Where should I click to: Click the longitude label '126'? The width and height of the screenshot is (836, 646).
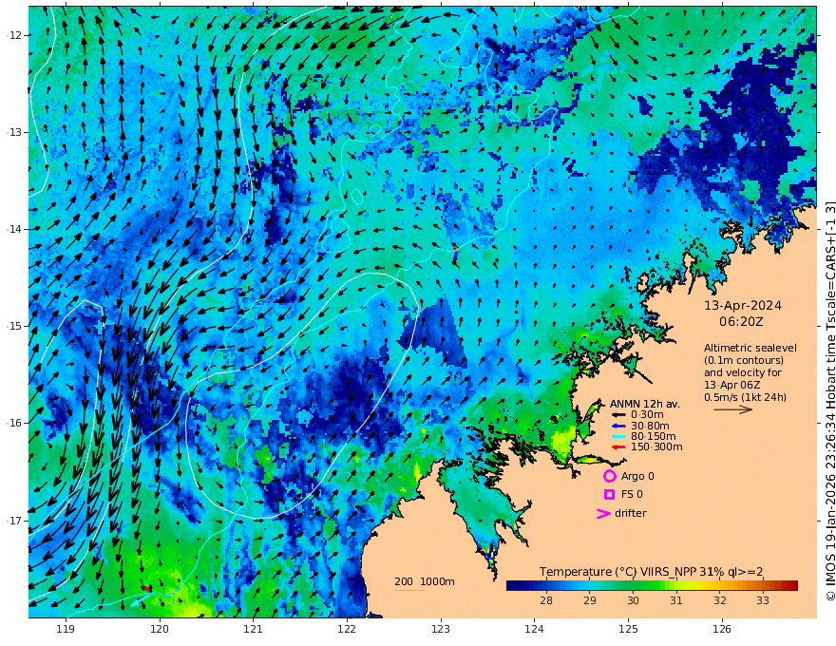[x=722, y=629]
